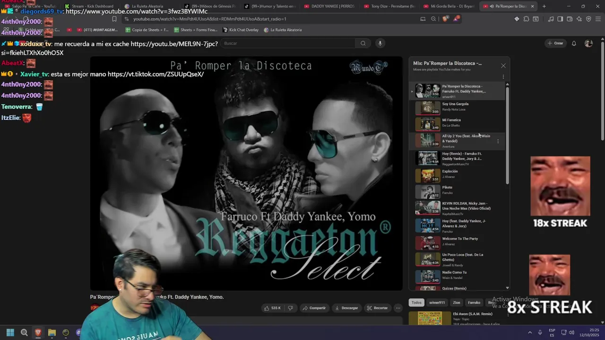605x340 pixels.
Task: Open Copia de Sheets bookmark
Action: [x=147, y=30]
